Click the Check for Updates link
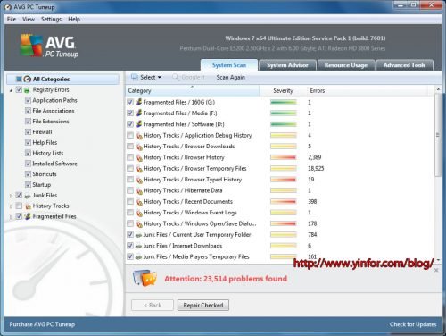This screenshot has height=336, width=446. [x=413, y=324]
